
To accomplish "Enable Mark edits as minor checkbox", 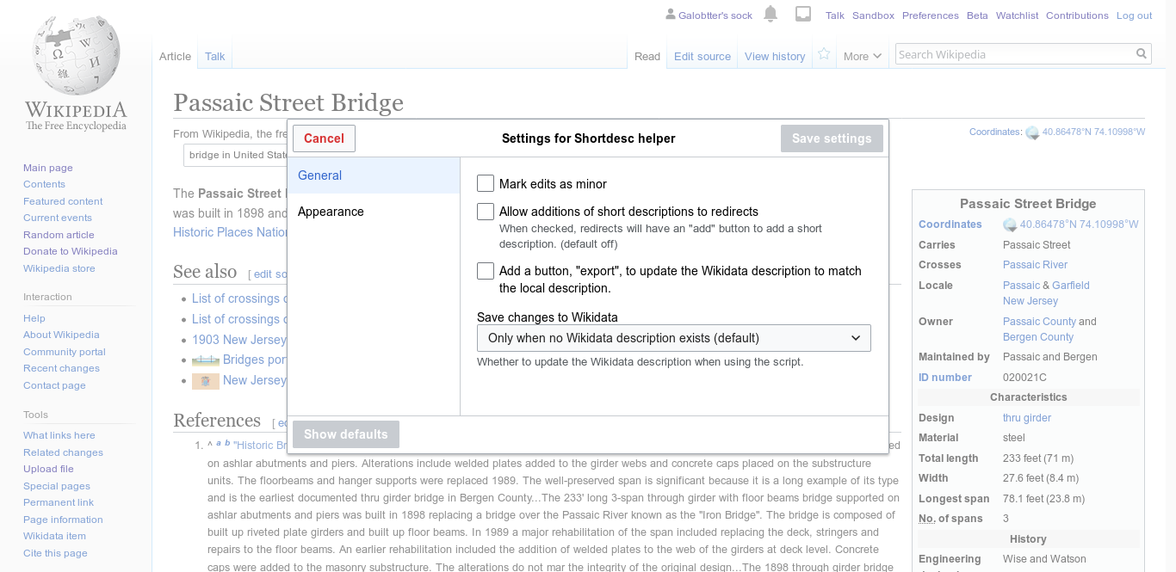I will [x=486, y=183].
